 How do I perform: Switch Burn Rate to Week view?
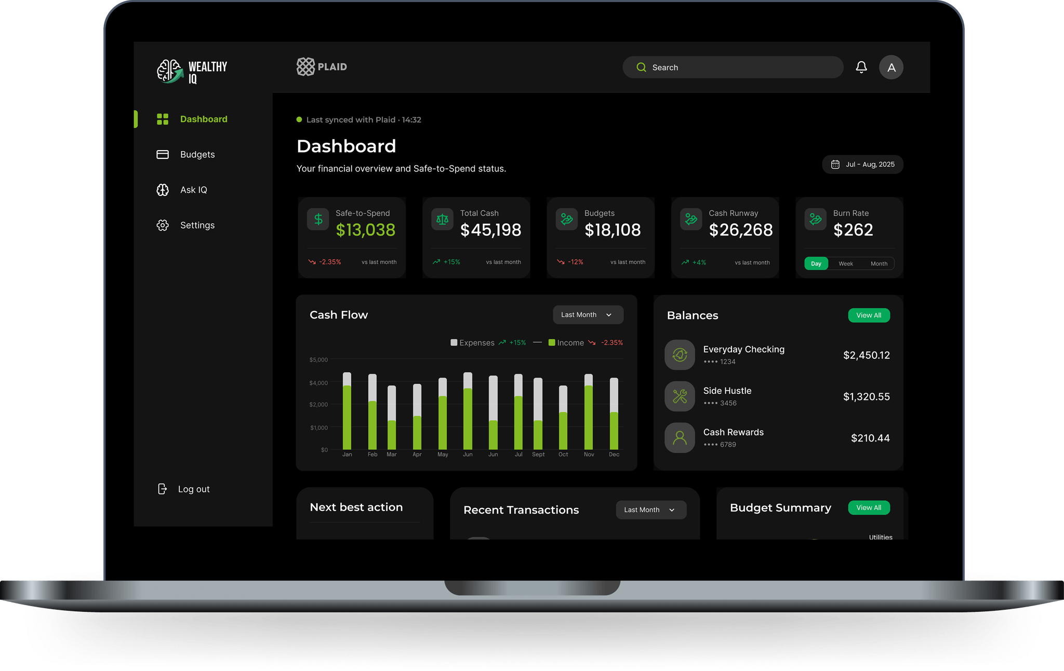click(x=845, y=264)
